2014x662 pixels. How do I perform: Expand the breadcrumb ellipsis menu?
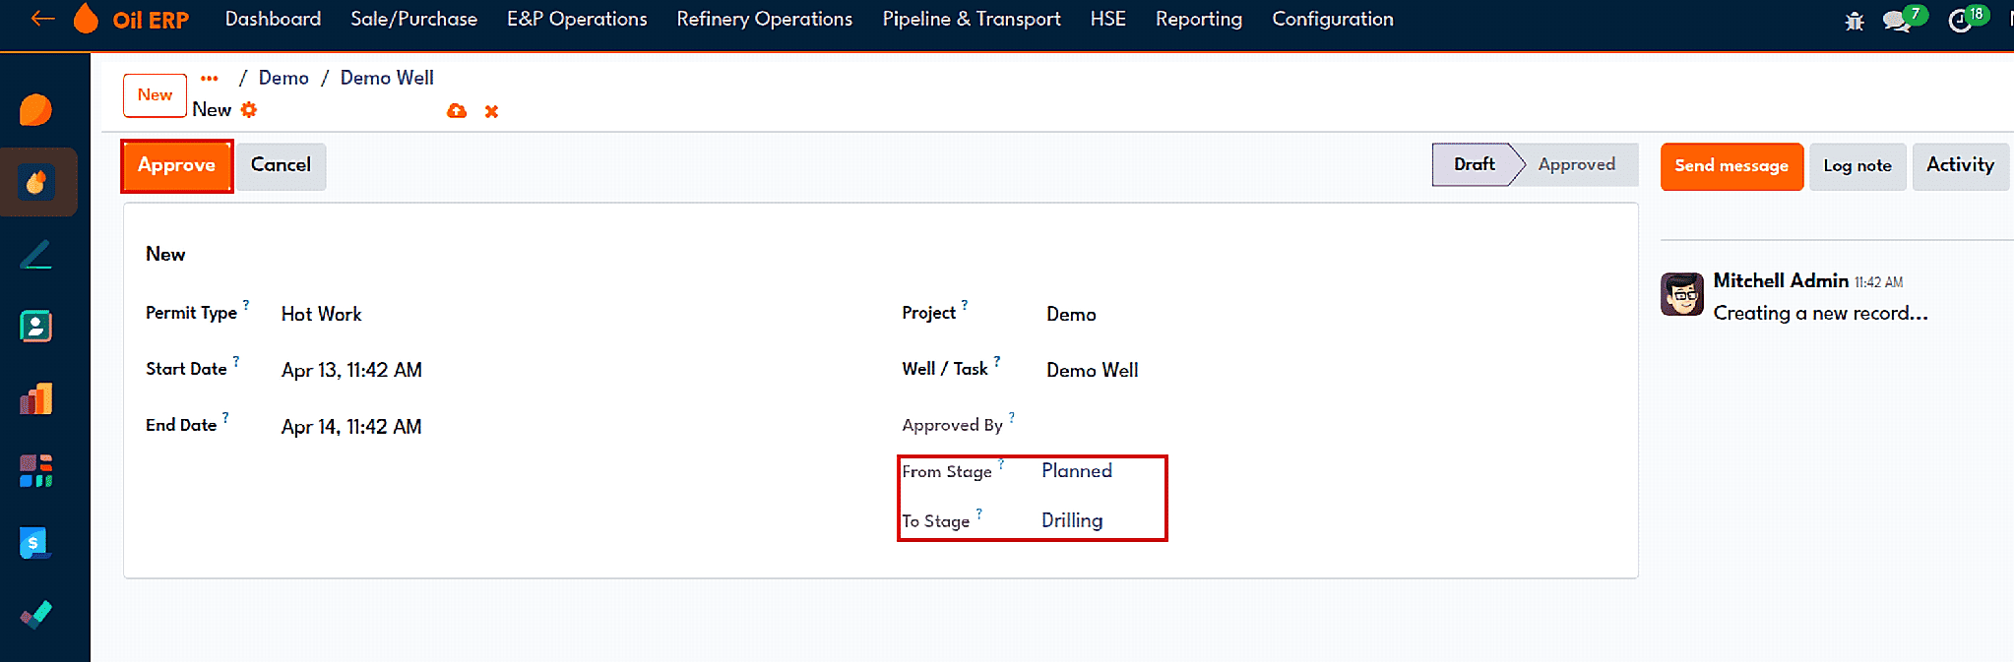(210, 78)
